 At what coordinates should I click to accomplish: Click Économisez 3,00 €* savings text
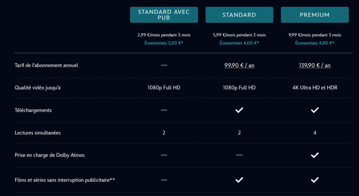pos(164,43)
